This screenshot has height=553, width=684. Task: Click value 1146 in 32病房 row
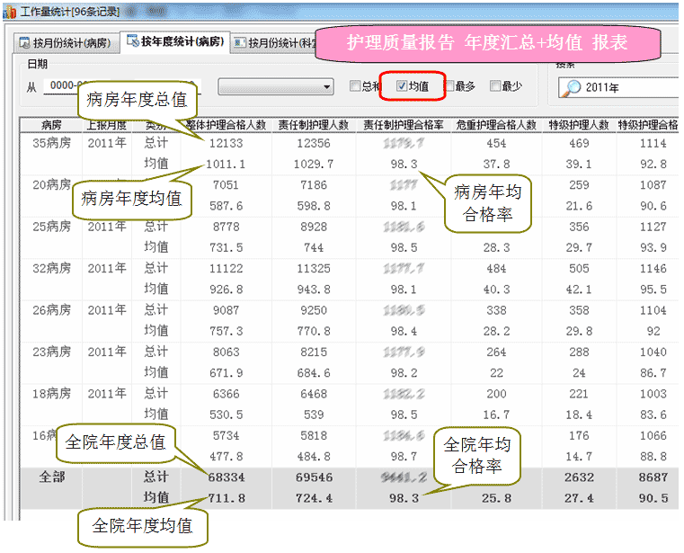point(653,269)
